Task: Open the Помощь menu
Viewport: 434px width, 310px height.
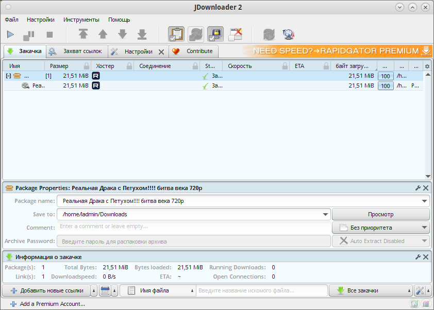Action: coord(119,20)
